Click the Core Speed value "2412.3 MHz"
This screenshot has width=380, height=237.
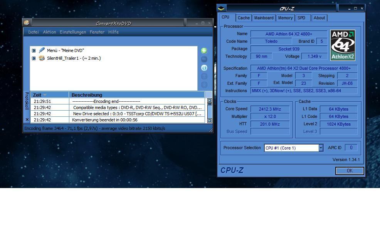pyautogui.click(x=270, y=109)
